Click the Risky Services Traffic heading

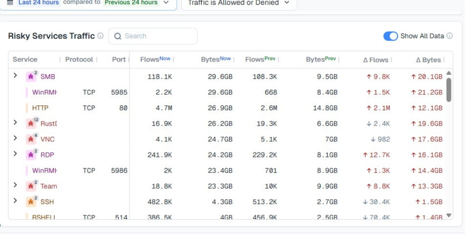(x=51, y=36)
